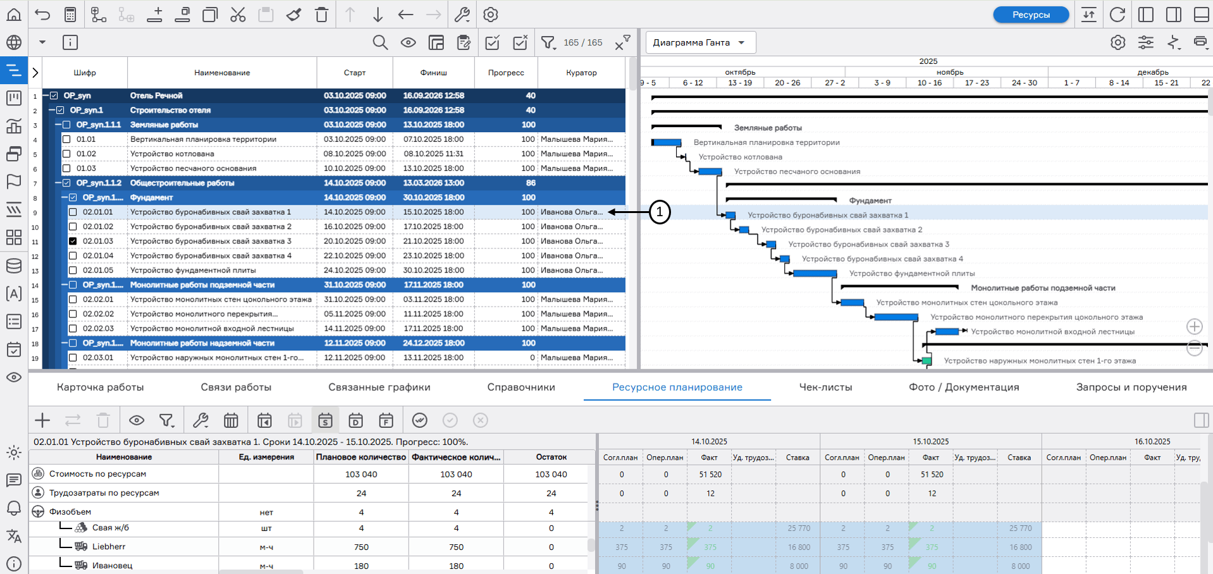Click the Ресурсы button
Image resolution: width=1213 pixels, height=574 pixels.
point(1030,15)
